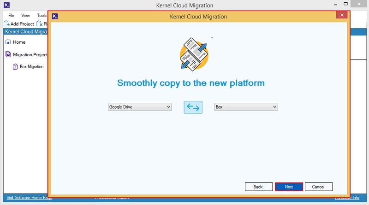Select Home in the sidebar

pyautogui.click(x=19, y=42)
